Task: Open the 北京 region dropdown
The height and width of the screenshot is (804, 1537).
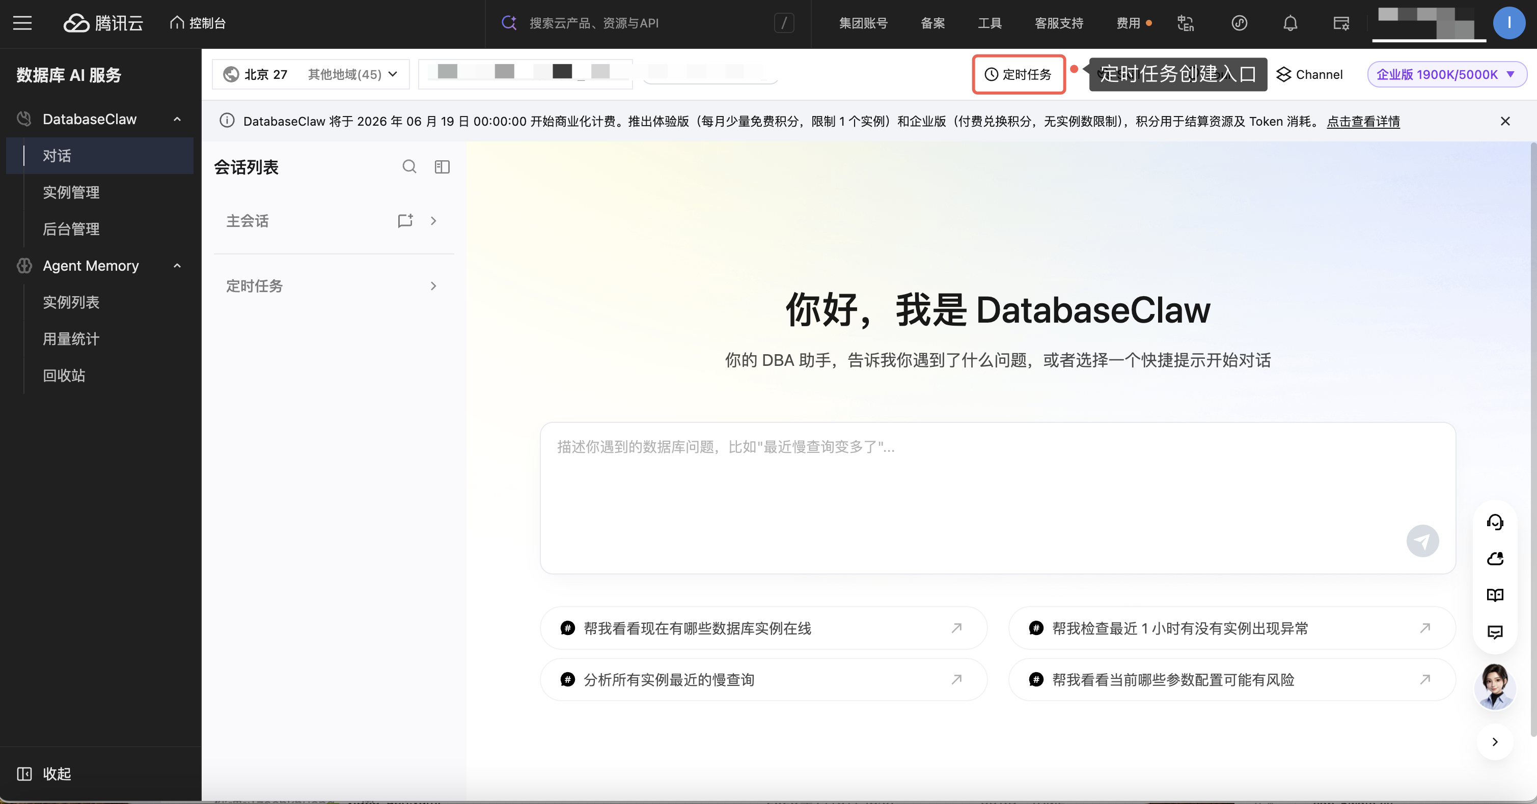Action: coord(310,74)
